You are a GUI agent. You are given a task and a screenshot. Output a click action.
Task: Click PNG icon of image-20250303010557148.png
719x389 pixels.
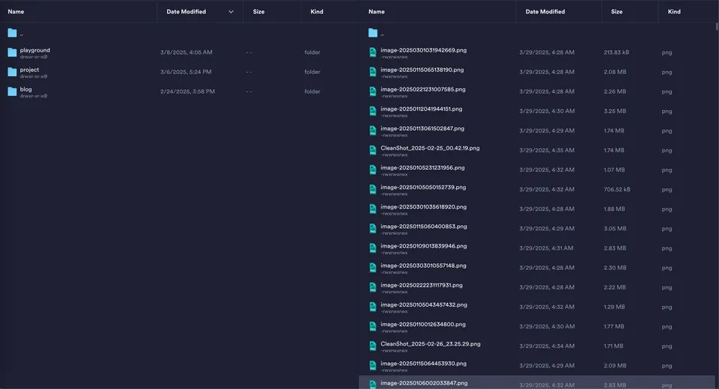[373, 268]
